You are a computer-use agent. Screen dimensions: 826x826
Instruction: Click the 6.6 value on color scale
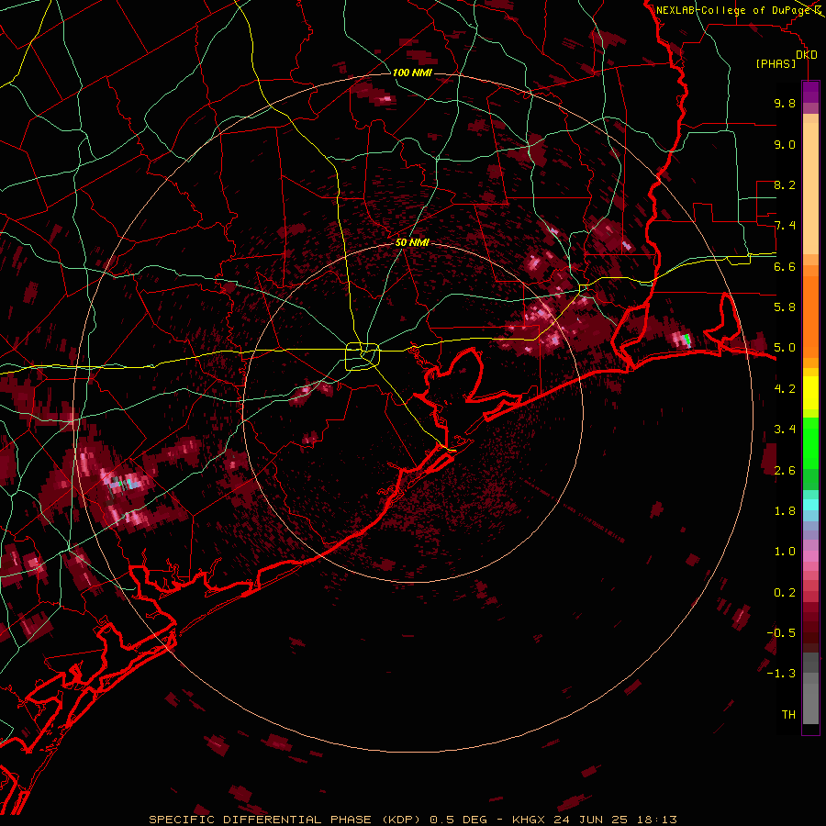(785, 266)
